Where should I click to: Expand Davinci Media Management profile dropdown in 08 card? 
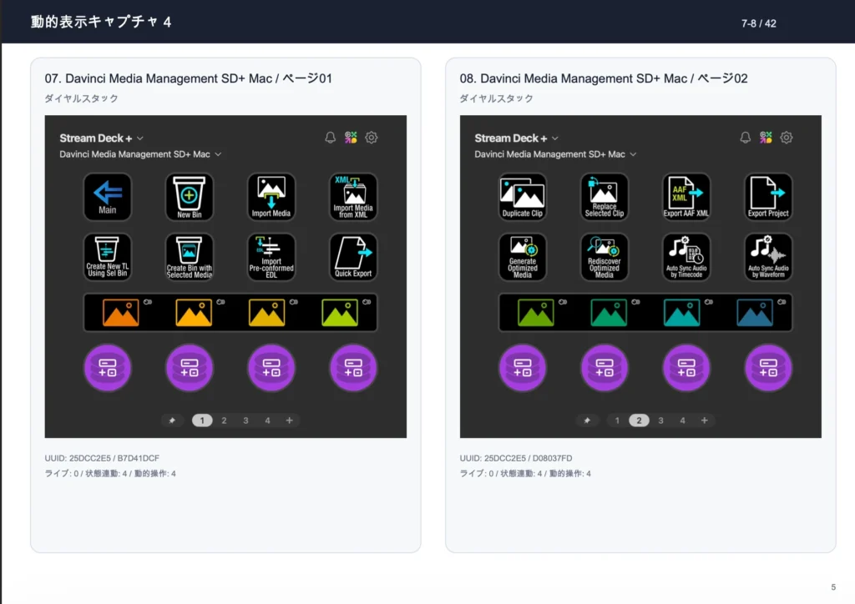click(x=555, y=154)
